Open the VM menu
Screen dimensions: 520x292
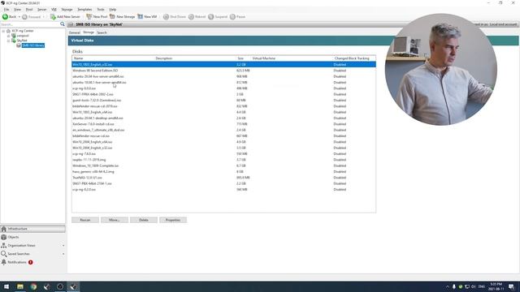54,9
